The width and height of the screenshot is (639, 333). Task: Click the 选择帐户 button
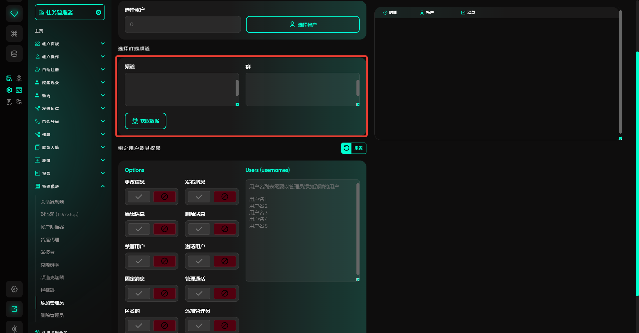[303, 25]
